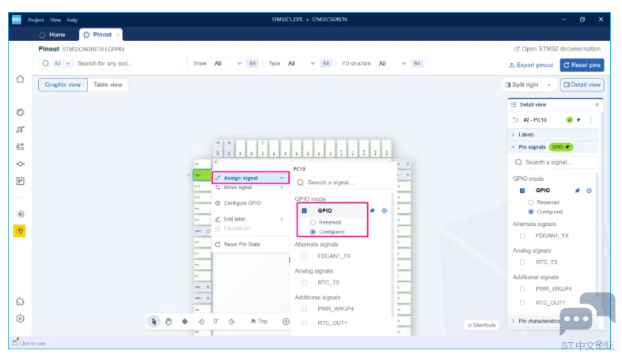Click the Search a signal field in popup
Screen dimensions: 622x358
(x=344, y=183)
